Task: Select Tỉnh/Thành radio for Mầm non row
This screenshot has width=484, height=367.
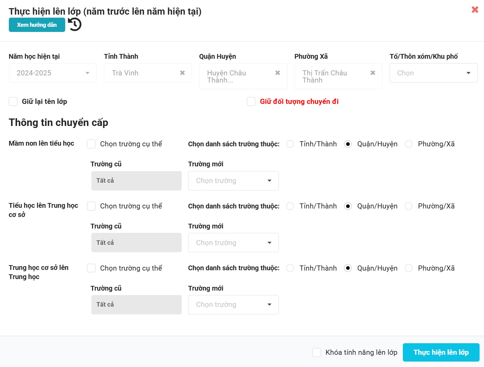Action: point(290,144)
